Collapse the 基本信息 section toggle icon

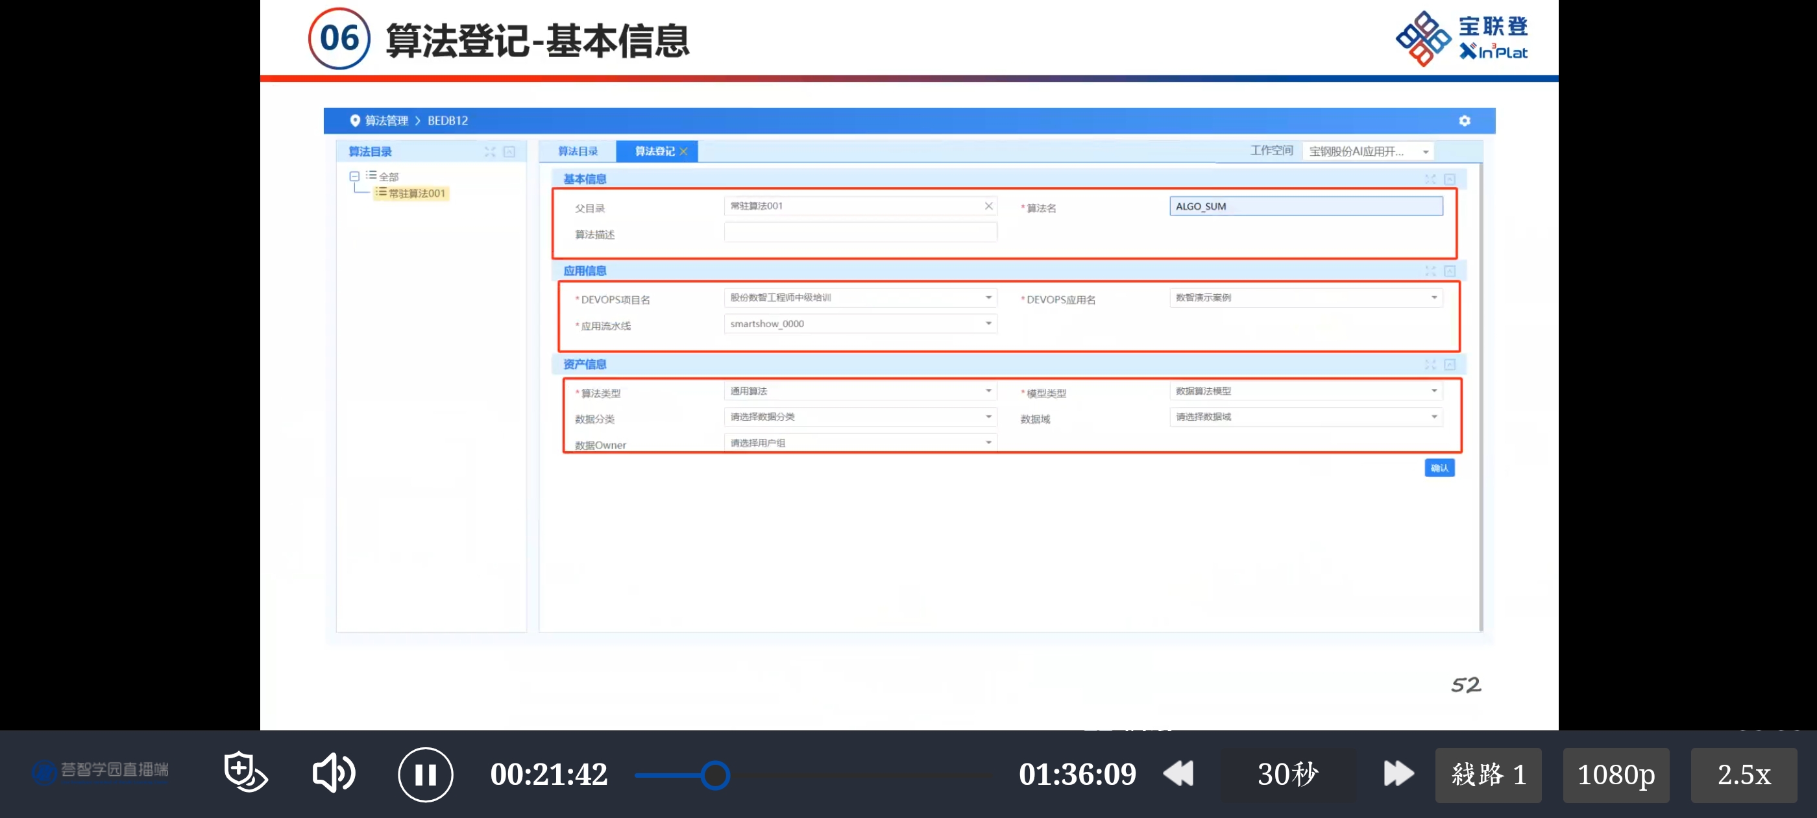coord(1450,179)
